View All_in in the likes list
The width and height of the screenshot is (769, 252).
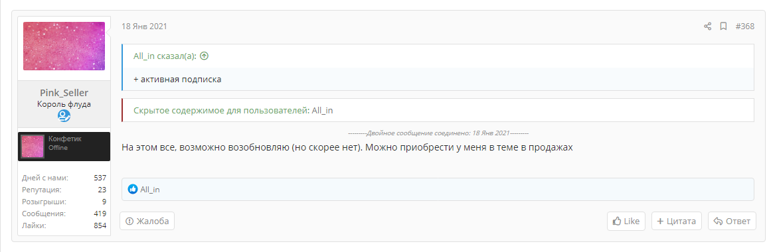(150, 190)
